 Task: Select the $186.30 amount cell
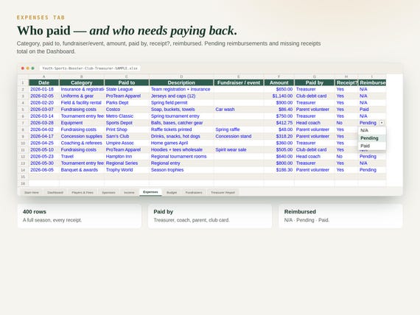[x=279, y=170]
